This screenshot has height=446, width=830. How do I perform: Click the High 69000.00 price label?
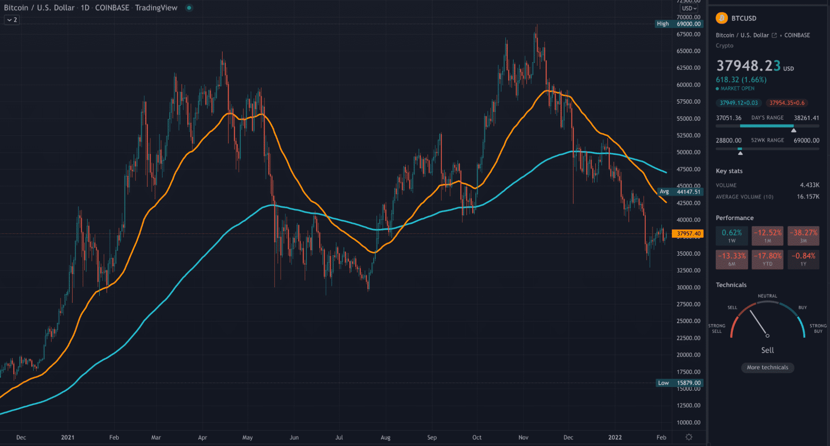click(x=679, y=24)
